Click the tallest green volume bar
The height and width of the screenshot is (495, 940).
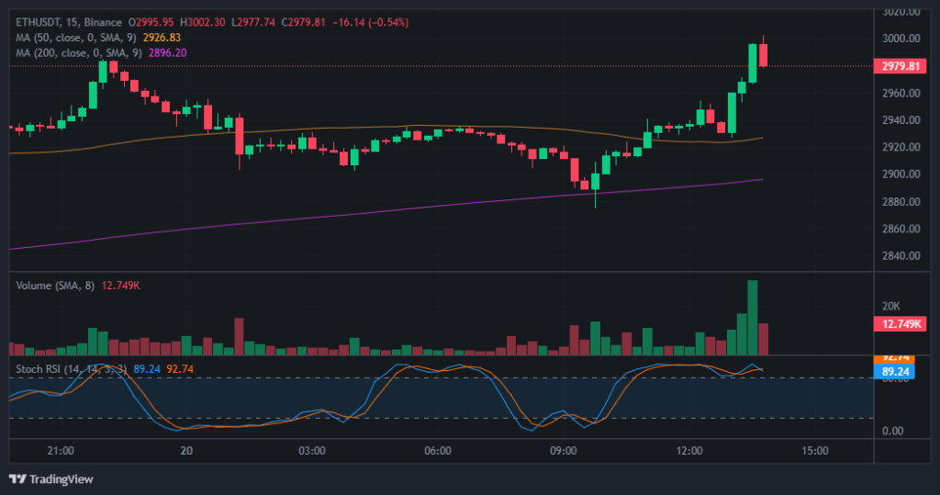click(753, 317)
